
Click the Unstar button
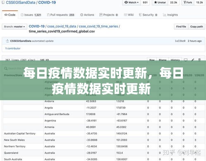click(160, 2)
